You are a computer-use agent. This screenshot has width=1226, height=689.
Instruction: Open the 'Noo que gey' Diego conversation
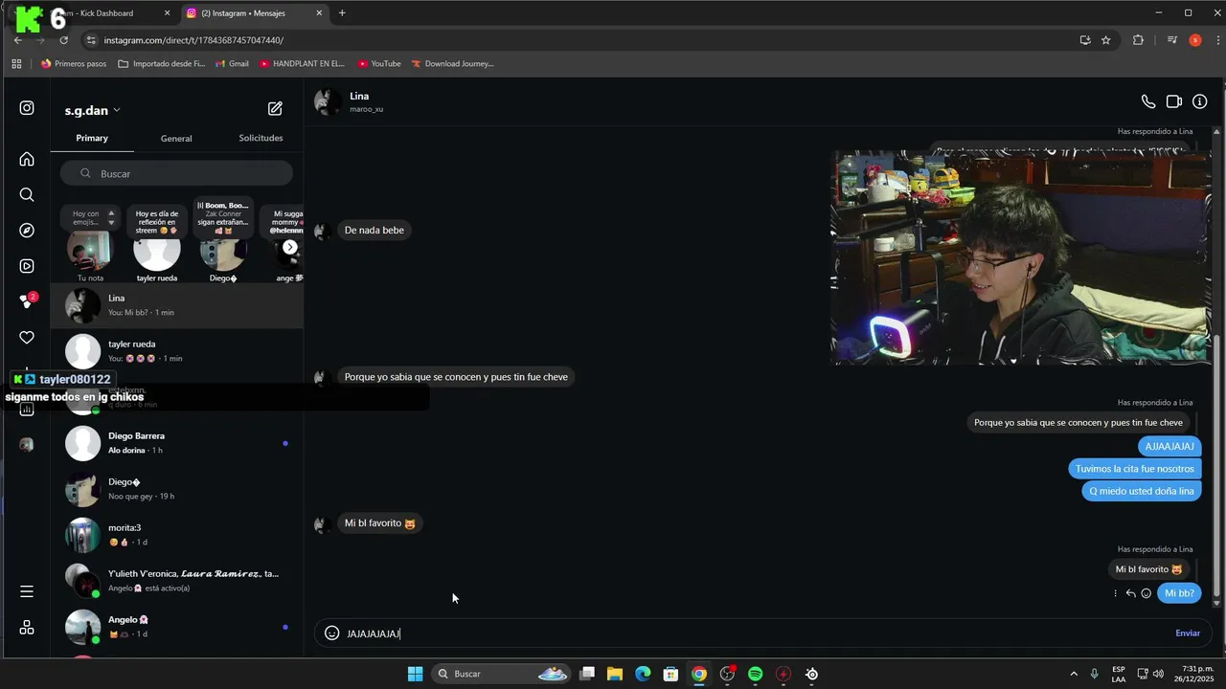[177, 489]
